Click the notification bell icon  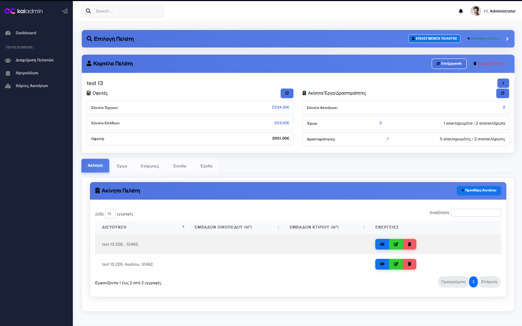point(461,11)
